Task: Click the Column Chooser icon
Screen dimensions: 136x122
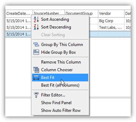Action: click(x=36, y=70)
